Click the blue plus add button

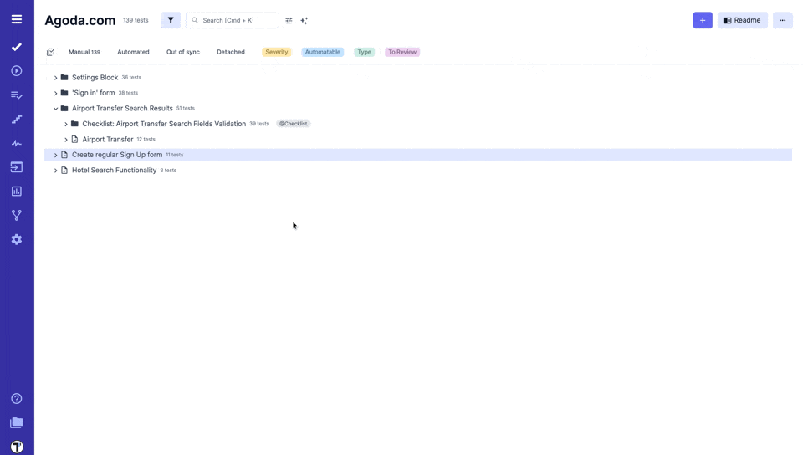(x=703, y=20)
